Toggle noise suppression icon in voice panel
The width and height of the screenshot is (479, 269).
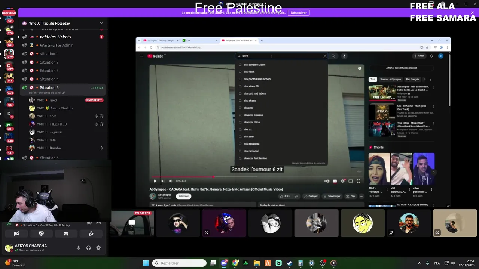(89, 223)
